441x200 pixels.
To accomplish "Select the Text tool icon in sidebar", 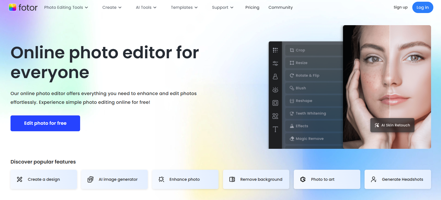I will [x=275, y=129].
